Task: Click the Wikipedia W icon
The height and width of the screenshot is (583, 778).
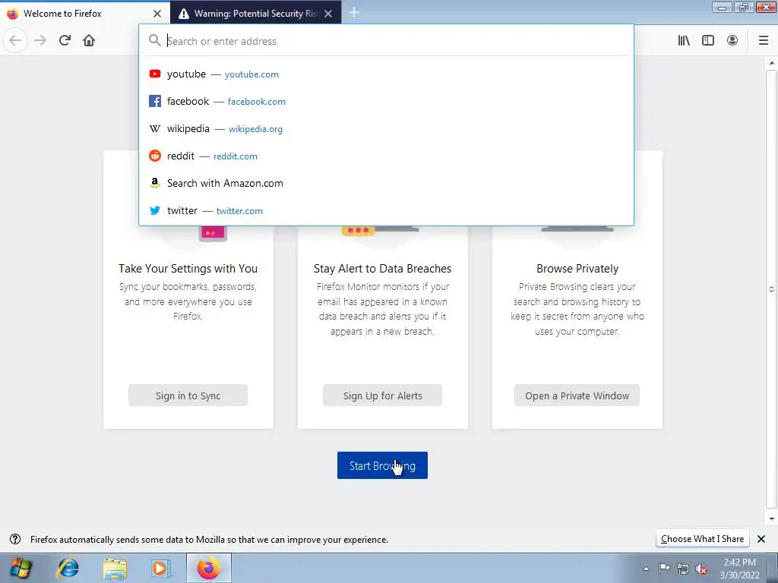Action: [x=155, y=128]
